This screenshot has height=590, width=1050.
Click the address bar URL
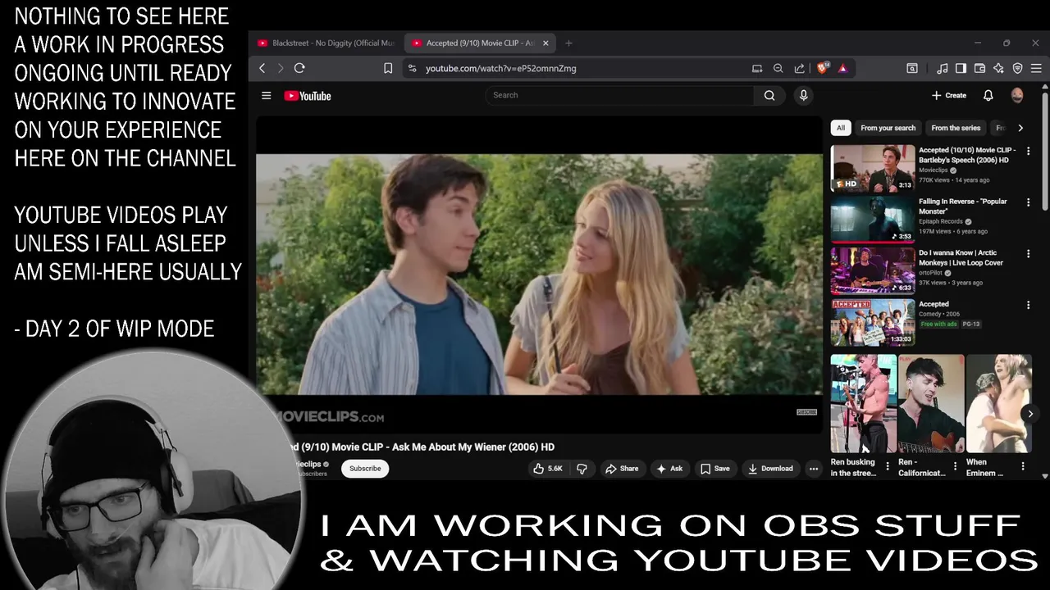point(500,69)
